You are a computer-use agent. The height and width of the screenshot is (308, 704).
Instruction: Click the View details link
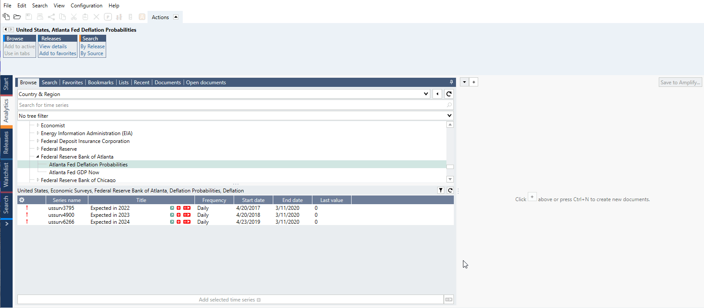[53, 46]
